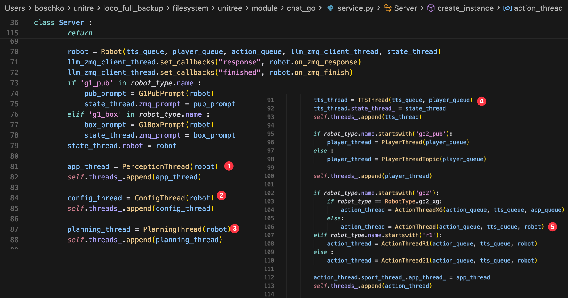The width and height of the screenshot is (568, 298).
Task: Click the 'g1_box' string literal
Action: 105,114
